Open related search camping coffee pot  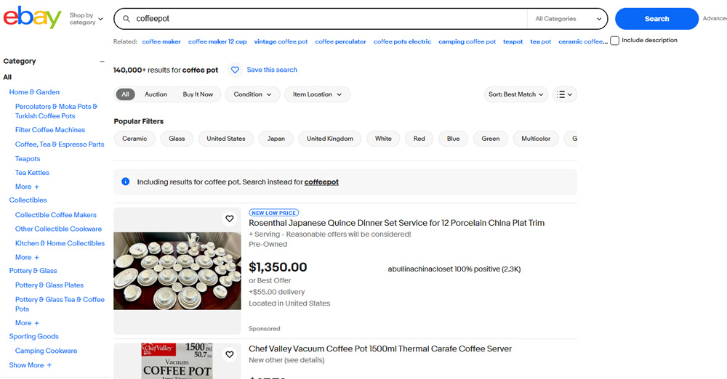pos(467,41)
